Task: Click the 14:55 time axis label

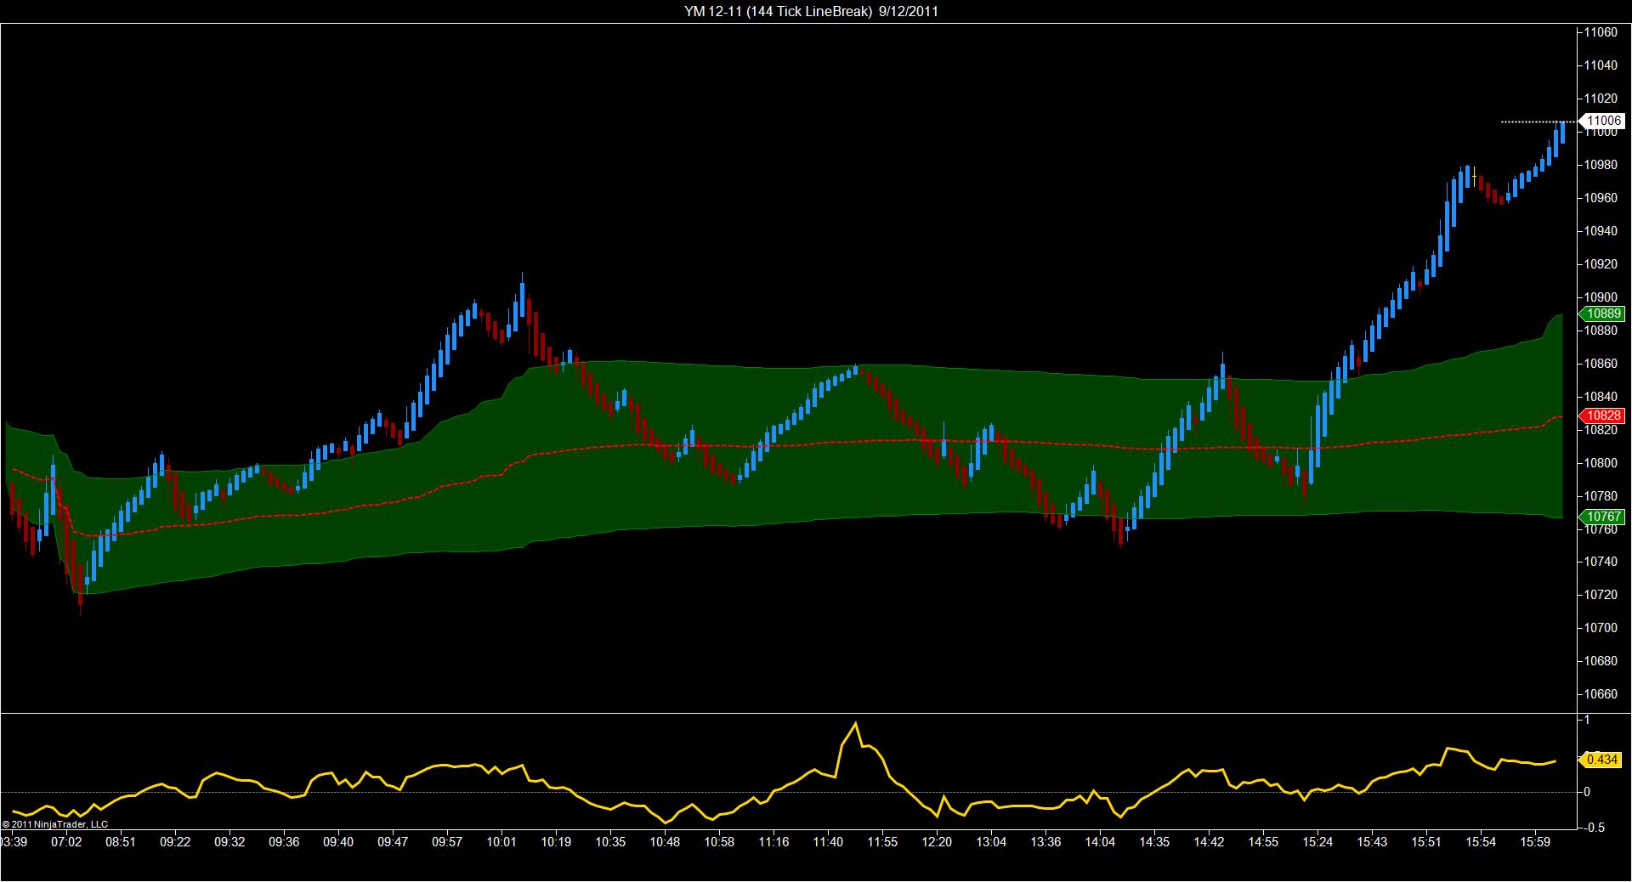Action: point(1263,842)
